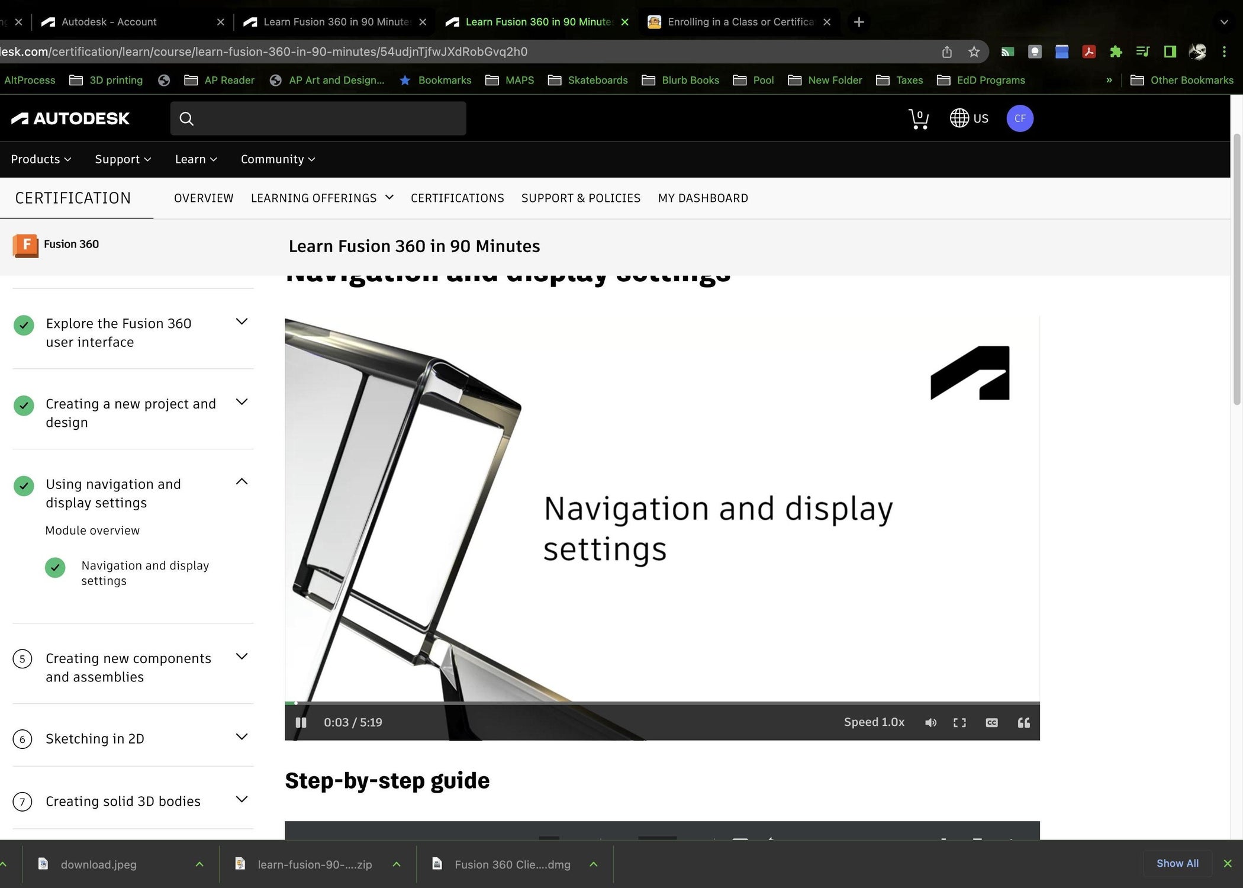Screen dimensions: 1243x888
Task: Mute the video audio
Action: [x=931, y=722]
